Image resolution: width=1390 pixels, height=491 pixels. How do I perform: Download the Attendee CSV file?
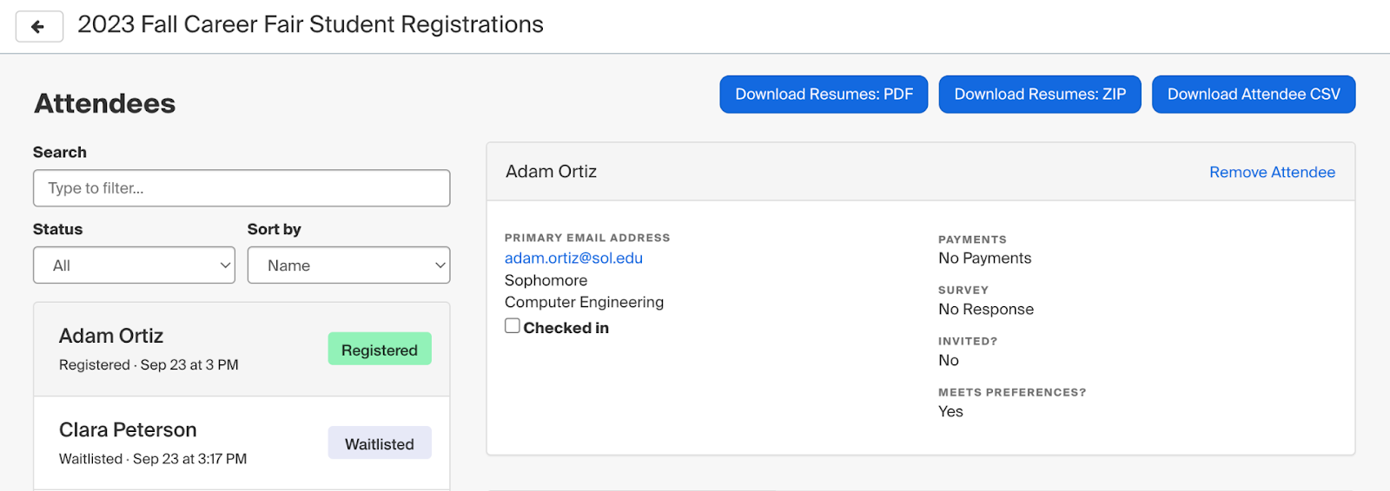coord(1254,95)
